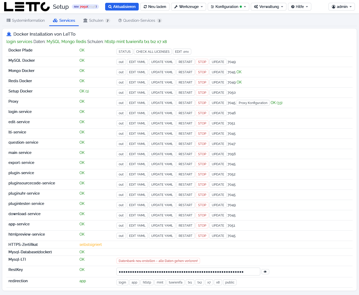Click the LeTTo logo
359x295 pixels.
click(x=27, y=7)
